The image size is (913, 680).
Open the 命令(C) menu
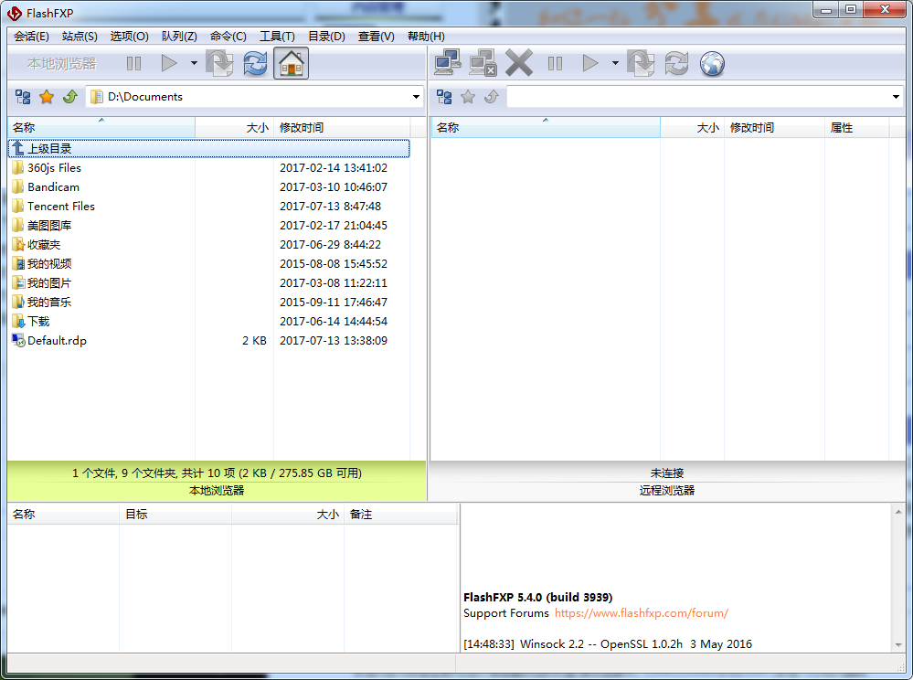pyautogui.click(x=228, y=36)
